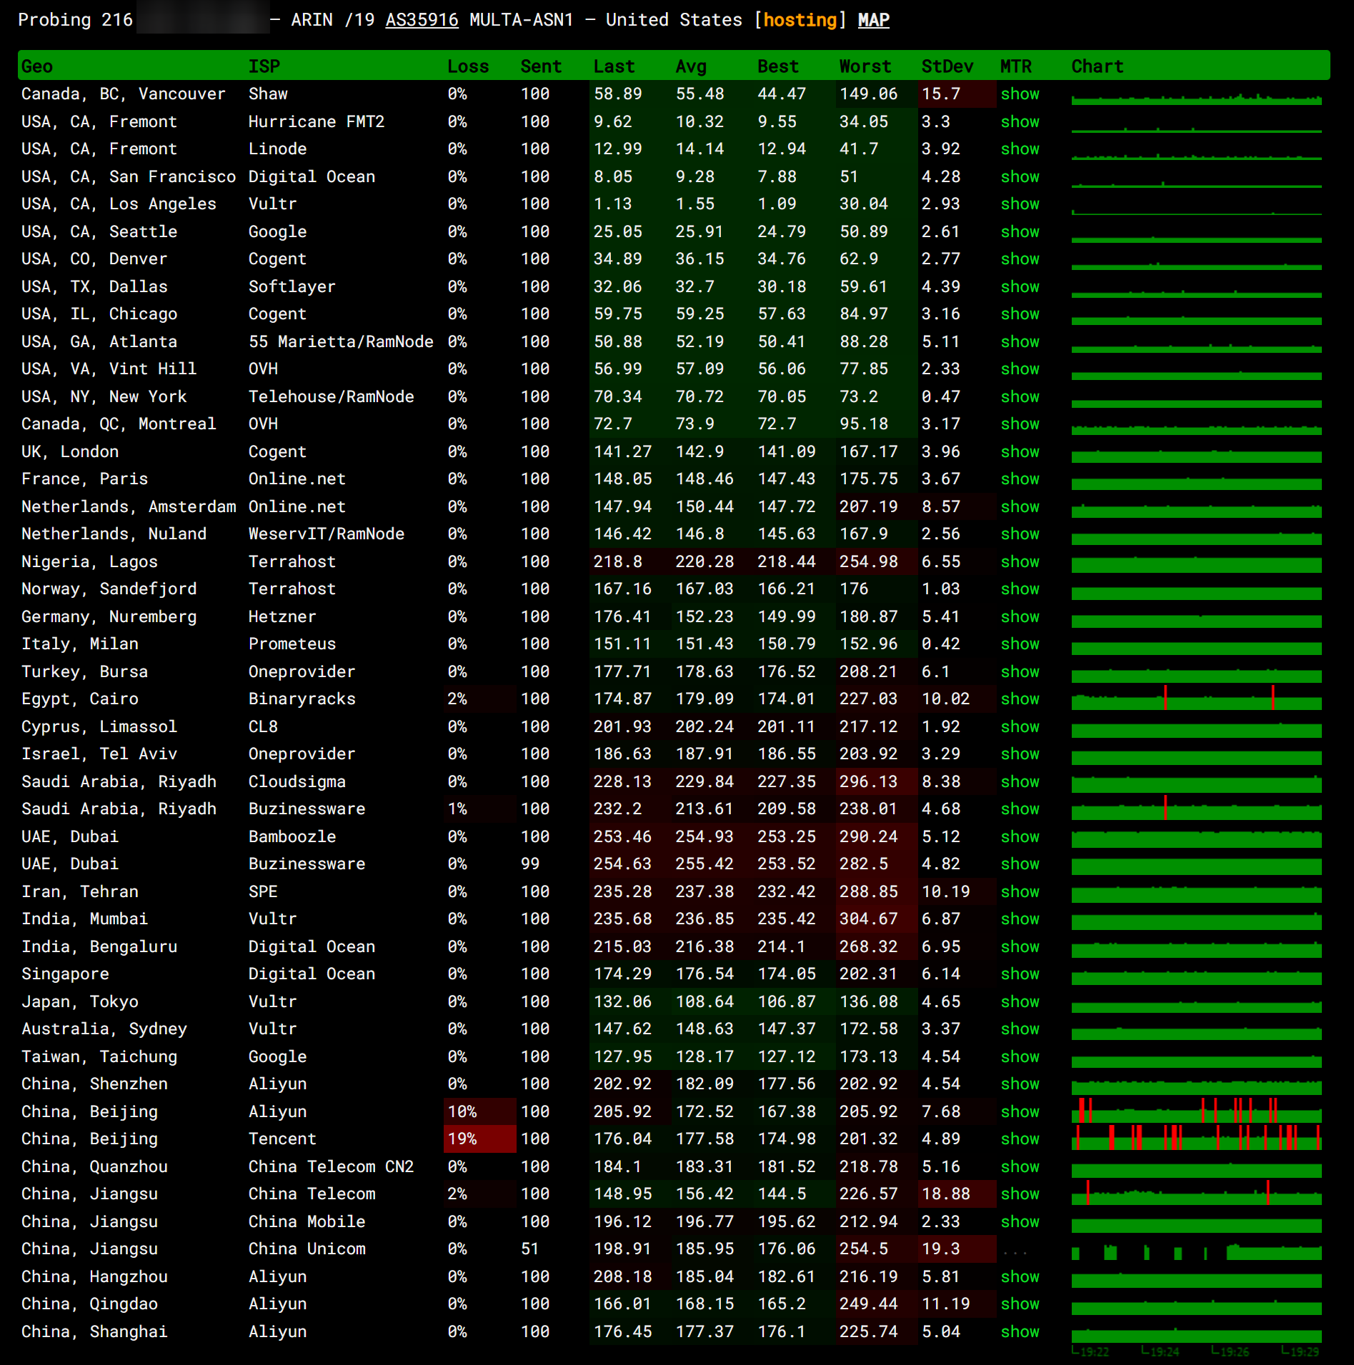Image resolution: width=1354 pixels, height=1365 pixels.
Task: Show MTR for Shanghai Aliyun row
Action: coord(1020,1331)
